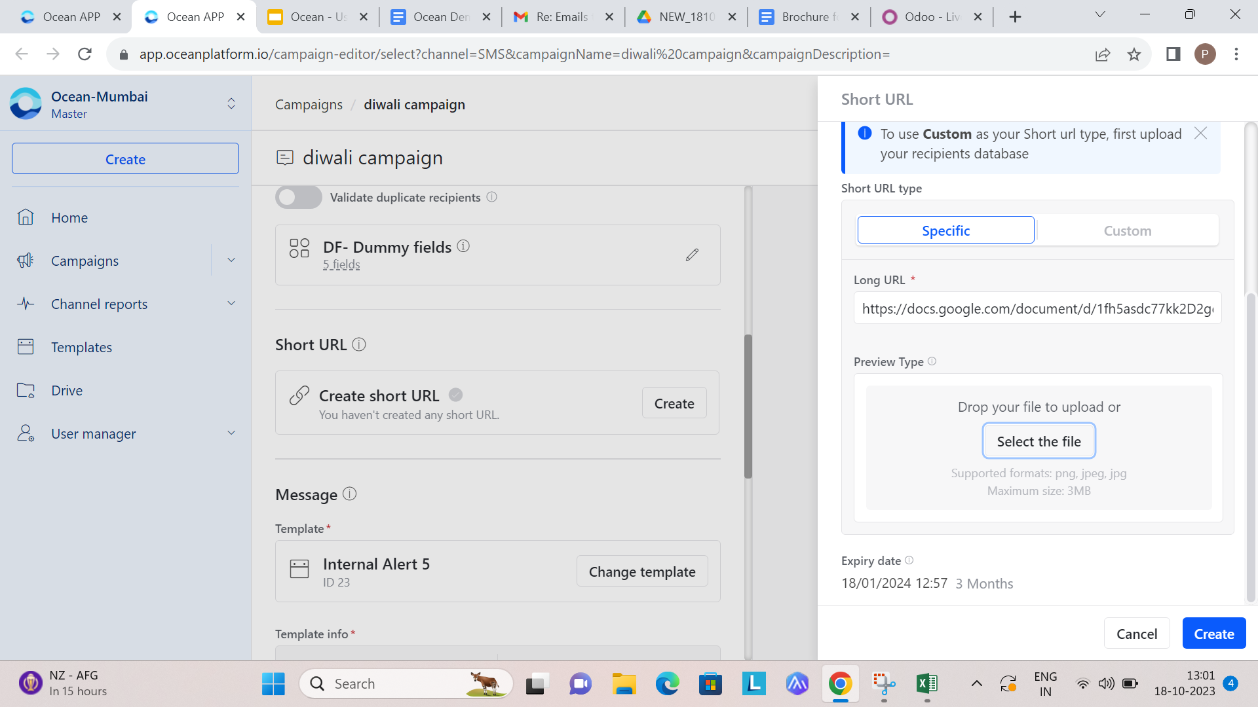The width and height of the screenshot is (1258, 707).
Task: Open File Explorer from the taskbar
Action: click(624, 684)
